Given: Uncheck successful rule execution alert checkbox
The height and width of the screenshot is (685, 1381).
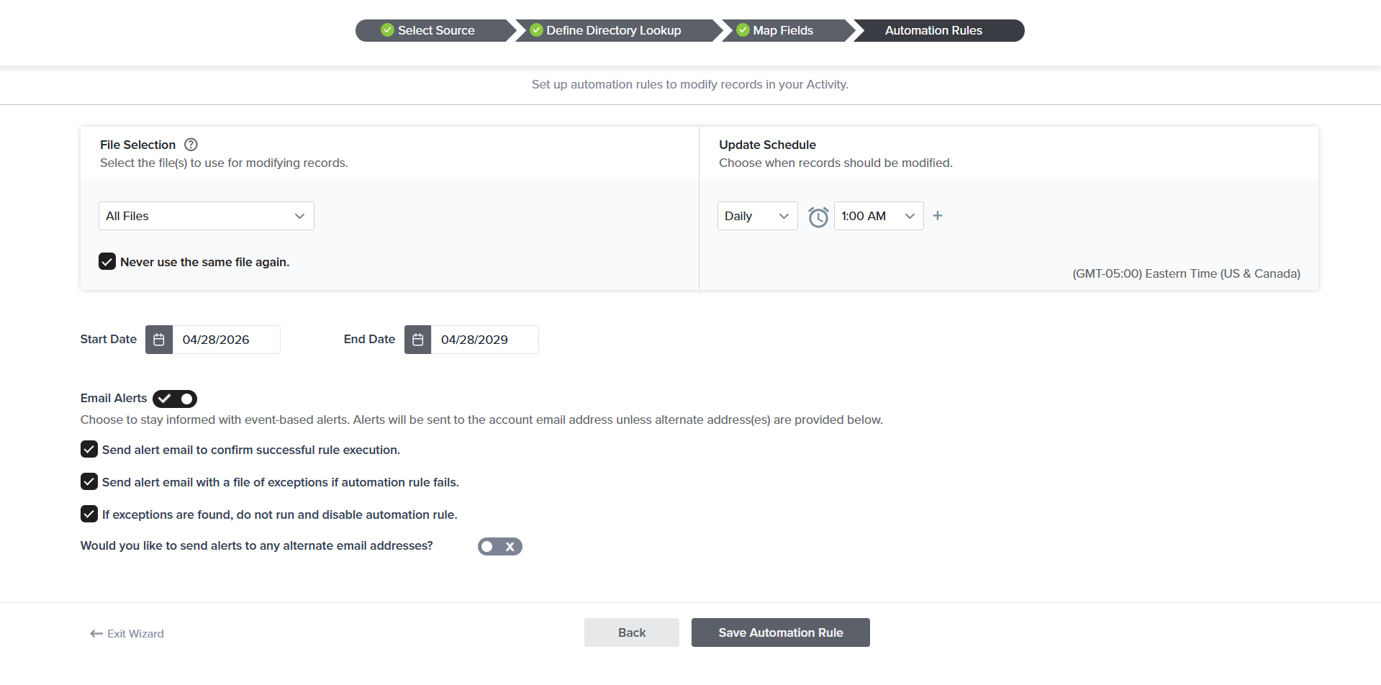Looking at the screenshot, I should [x=89, y=450].
